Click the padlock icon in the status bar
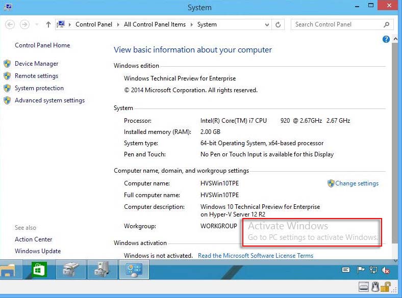402x298 pixels. pos(385,287)
